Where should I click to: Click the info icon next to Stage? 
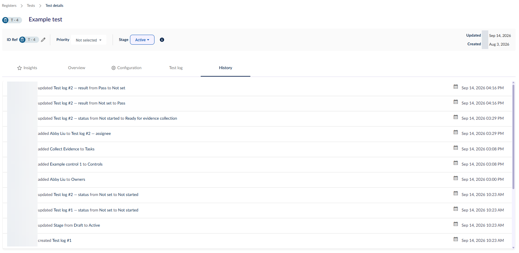tap(162, 40)
